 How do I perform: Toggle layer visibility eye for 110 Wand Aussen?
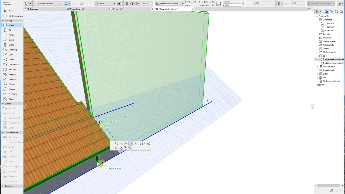click(36, 4)
